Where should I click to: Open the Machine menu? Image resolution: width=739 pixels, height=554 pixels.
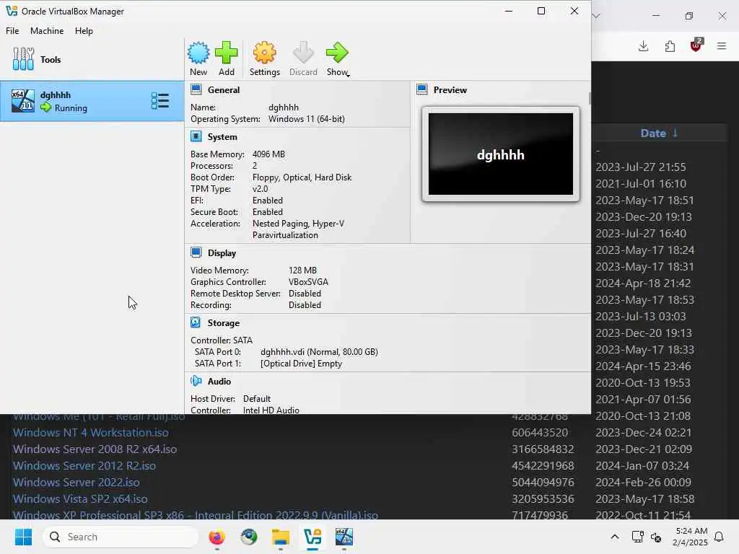point(47,30)
